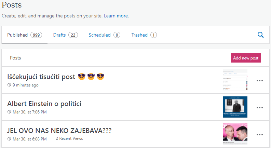
Task: View the 2 Recent Views stats
Action: click(69, 138)
